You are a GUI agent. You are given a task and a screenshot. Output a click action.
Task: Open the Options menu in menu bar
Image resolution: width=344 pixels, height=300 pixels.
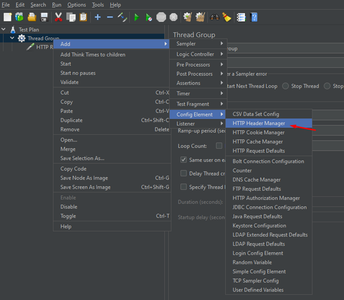(x=77, y=5)
